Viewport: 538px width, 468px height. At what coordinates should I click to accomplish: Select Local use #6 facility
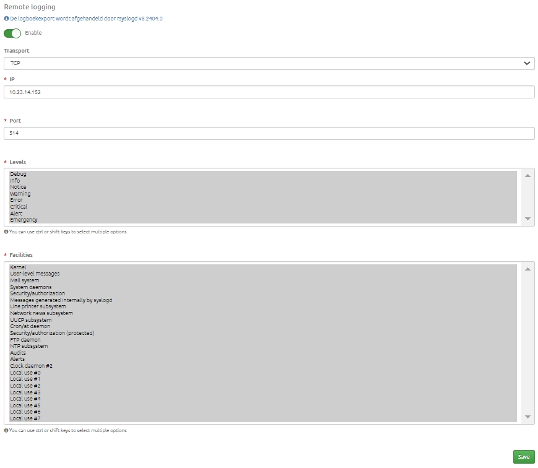[263, 412]
